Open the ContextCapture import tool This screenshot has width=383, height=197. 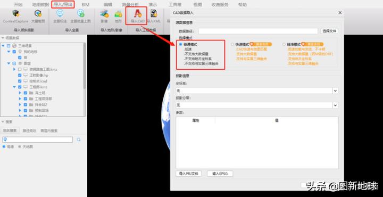[16, 13]
